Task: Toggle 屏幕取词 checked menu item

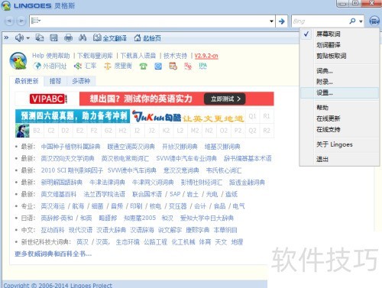Action: (x=339, y=34)
